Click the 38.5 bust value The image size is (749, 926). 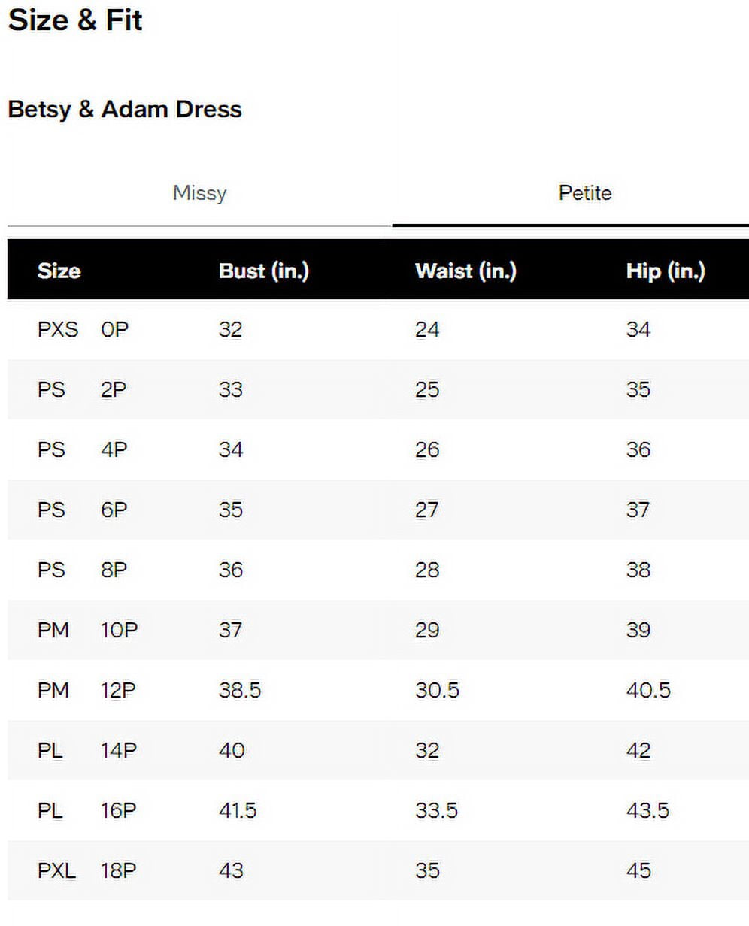click(x=240, y=690)
